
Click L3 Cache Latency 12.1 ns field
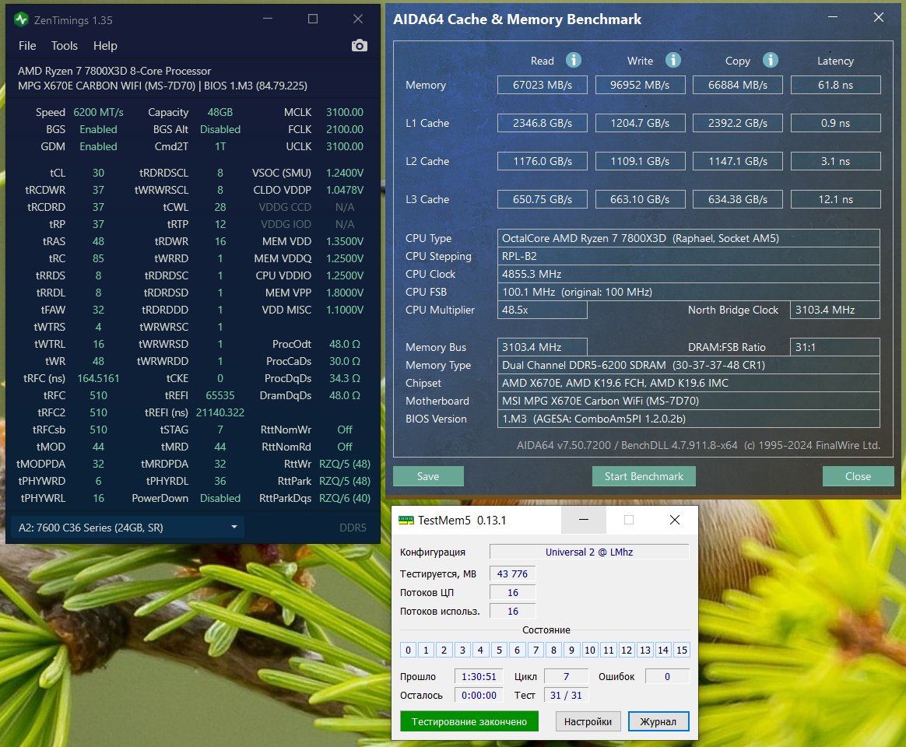click(835, 199)
